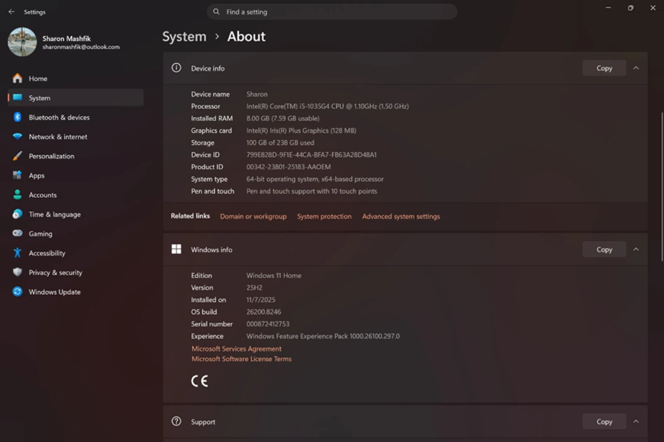The image size is (664, 442).
Task: Click the device name value Sharon
Action: [257, 94]
